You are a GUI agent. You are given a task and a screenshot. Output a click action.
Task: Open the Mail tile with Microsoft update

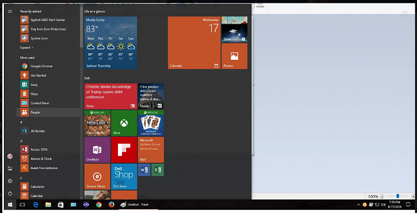coord(151,150)
